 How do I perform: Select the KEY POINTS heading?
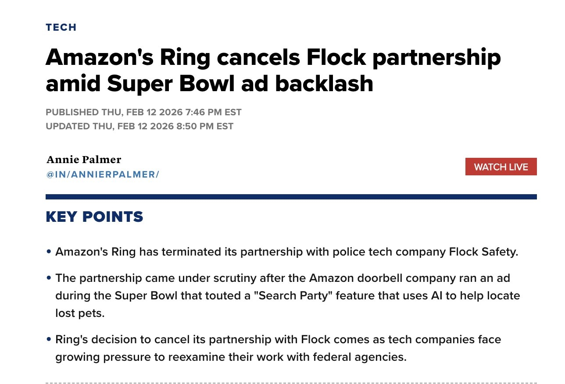click(94, 217)
